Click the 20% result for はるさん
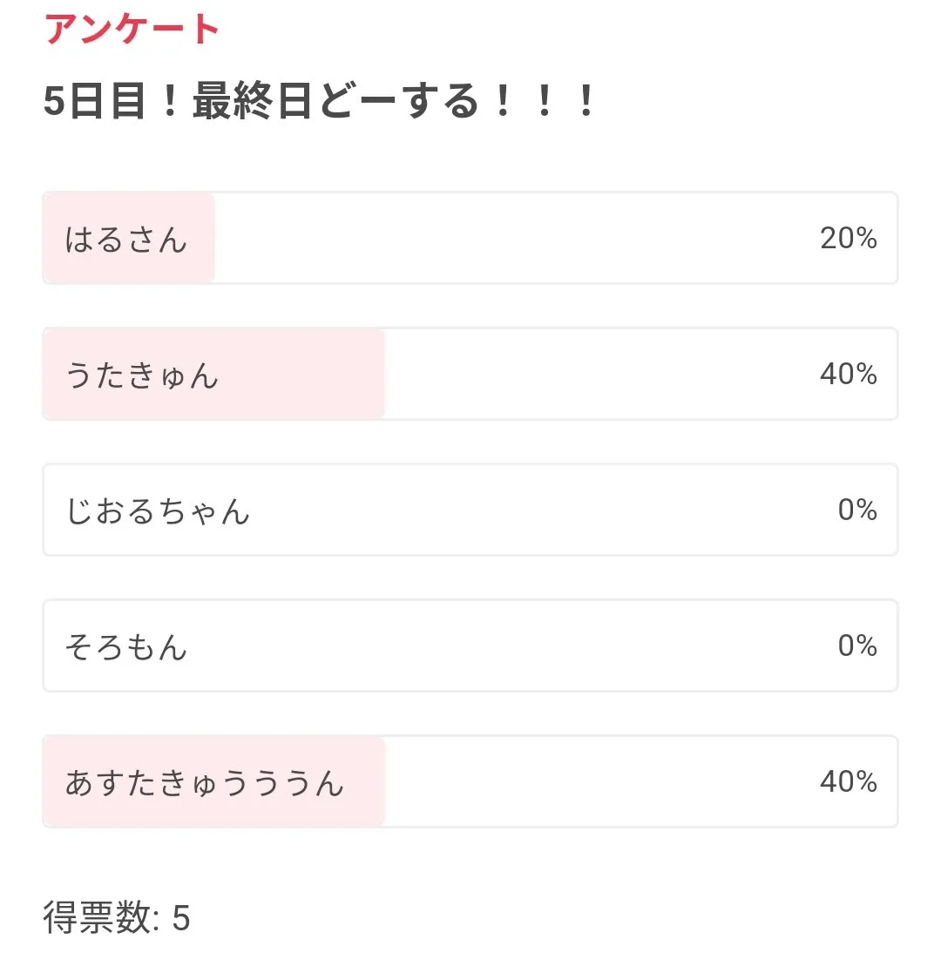 click(848, 238)
